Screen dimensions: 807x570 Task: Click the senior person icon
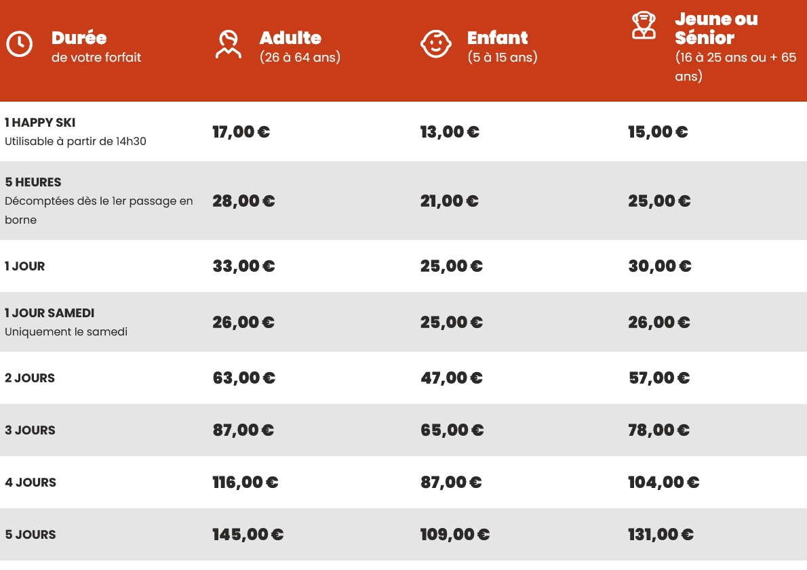coord(644,26)
